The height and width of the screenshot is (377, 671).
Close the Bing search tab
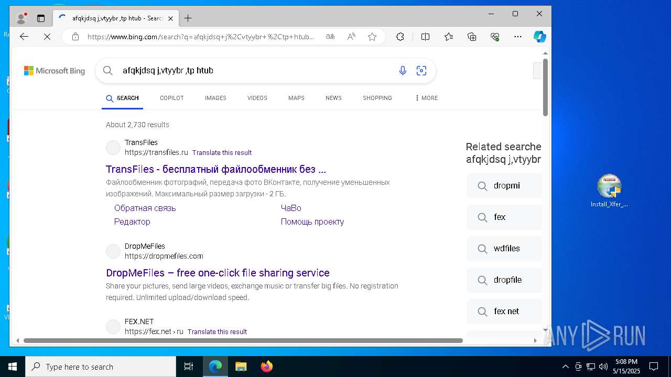(x=170, y=18)
